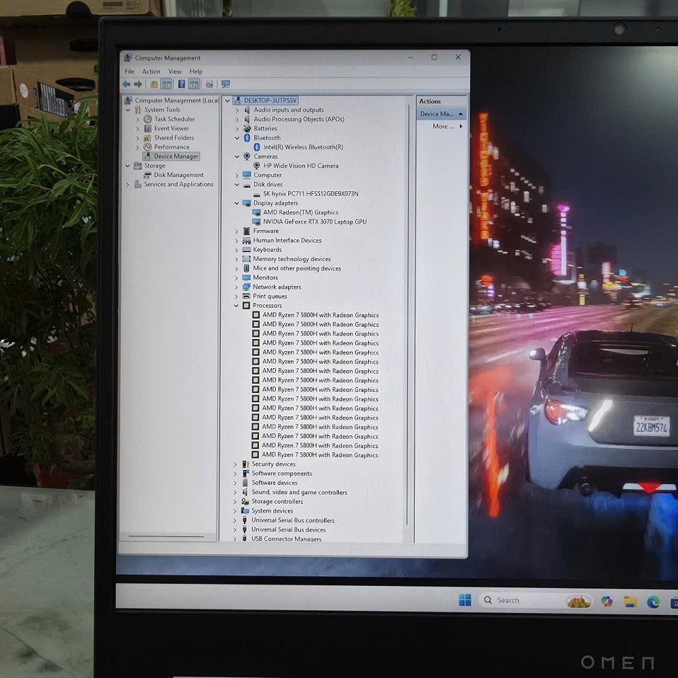This screenshot has width=678, height=678.
Task: Collapse the Bluetooth category
Action: pyautogui.click(x=237, y=138)
